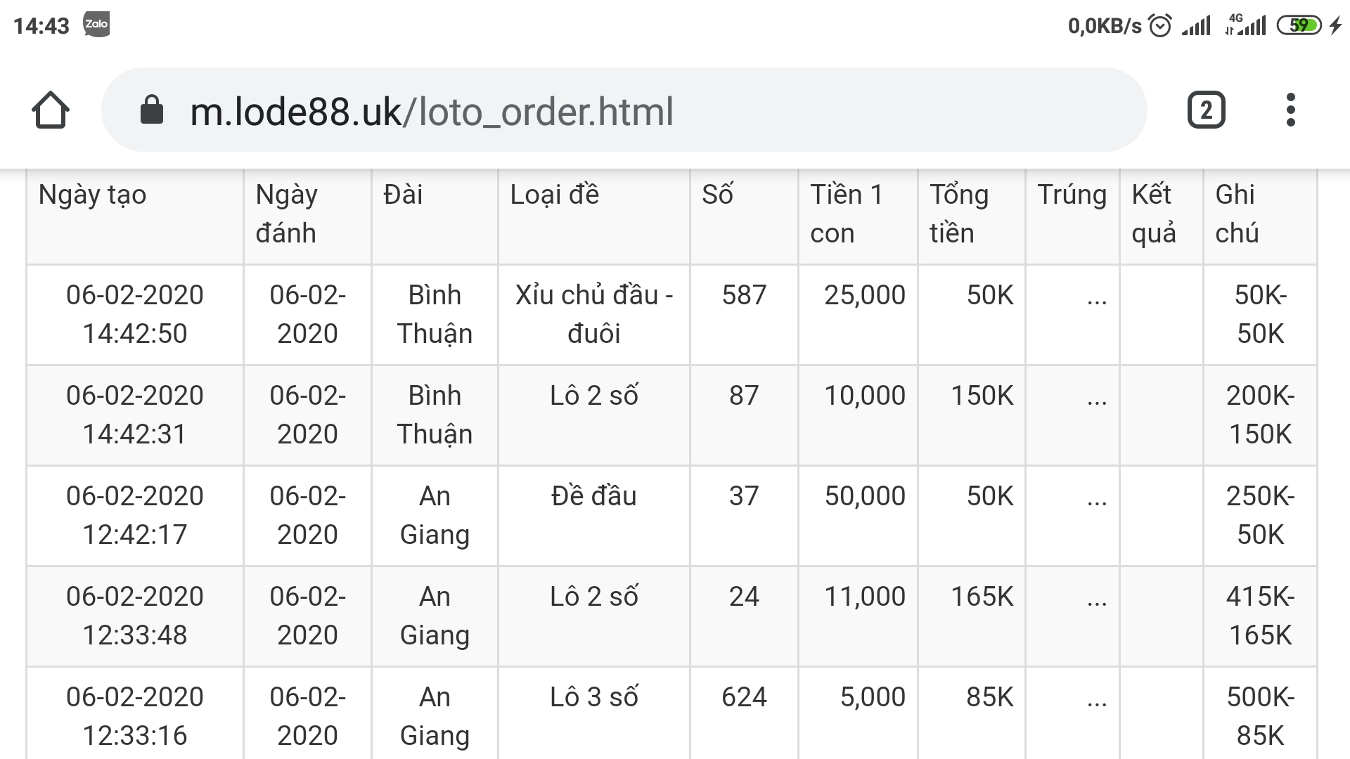Expand the Trúng ellipsis for number 87
This screenshot has width=1350, height=759.
pos(1096,397)
